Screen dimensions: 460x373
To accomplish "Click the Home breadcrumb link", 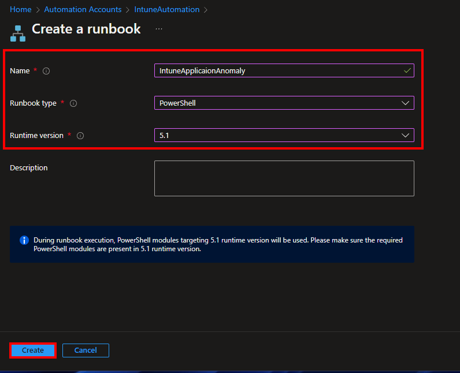I will 21,9.
